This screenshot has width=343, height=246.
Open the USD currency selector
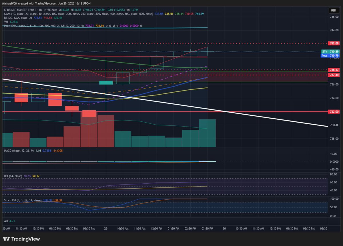pyautogui.click(x=333, y=10)
